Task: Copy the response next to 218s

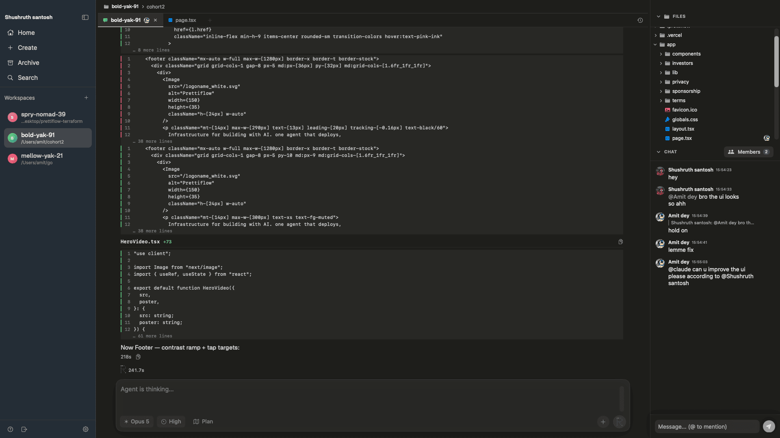Action: [x=138, y=357]
